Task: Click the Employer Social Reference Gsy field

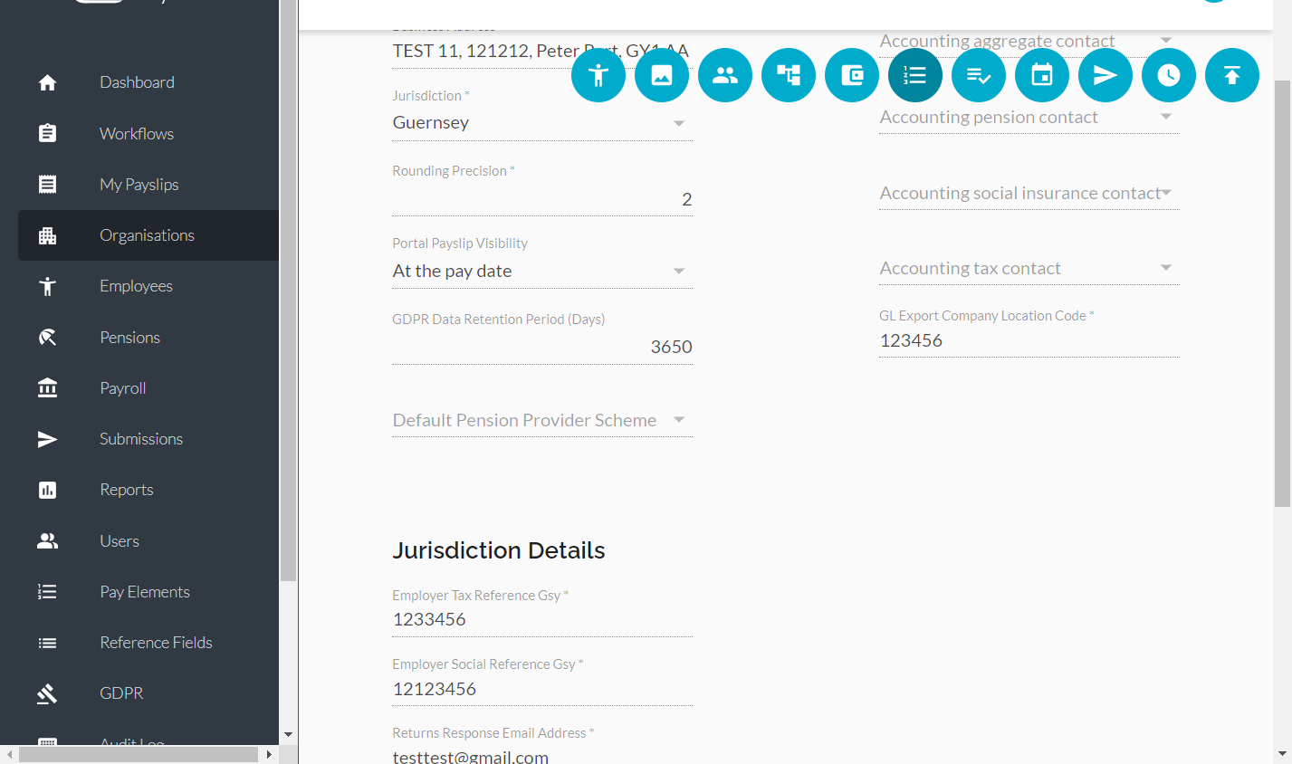Action: 542,690
